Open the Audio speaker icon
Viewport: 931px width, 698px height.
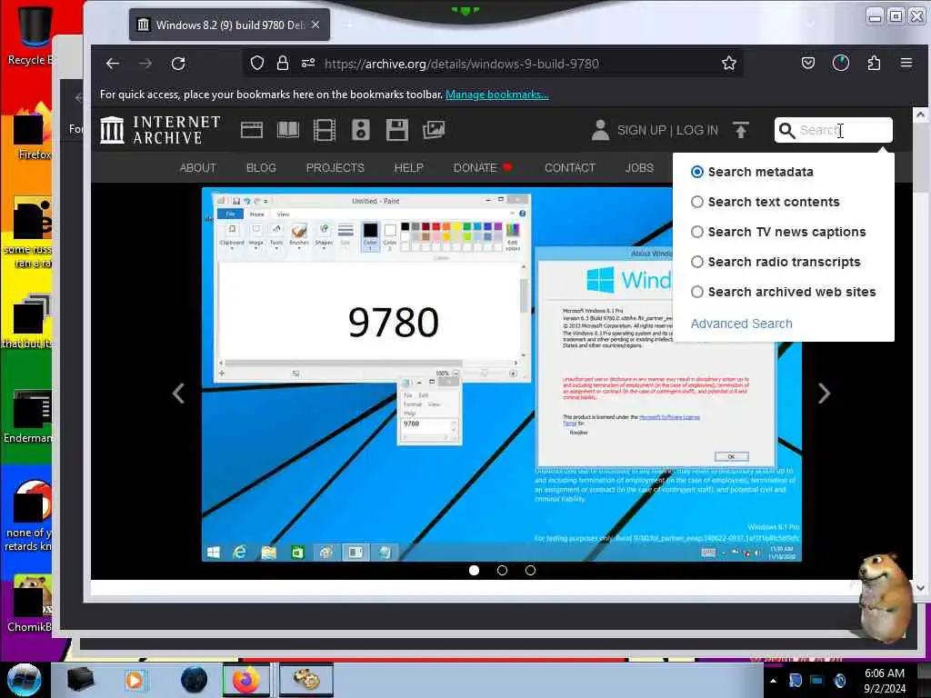[x=360, y=130]
